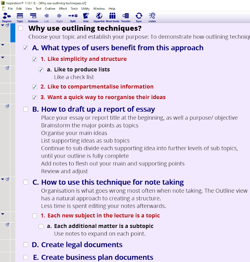Uncheck 'What types of users benefit' checkbox
Image resolution: width=250 pixels, height=262 pixels.
point(26,48)
